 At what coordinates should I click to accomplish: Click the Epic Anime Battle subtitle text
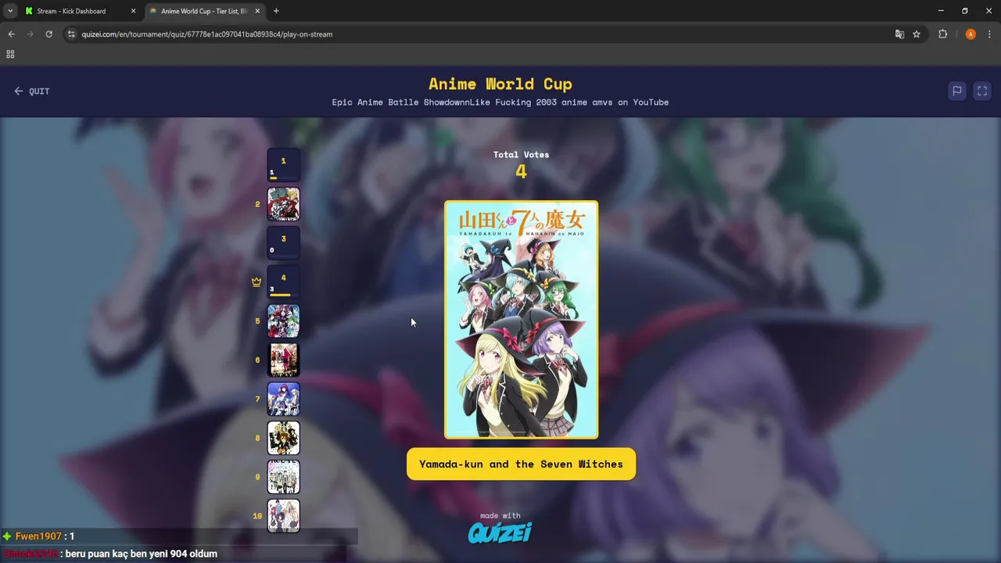point(500,102)
